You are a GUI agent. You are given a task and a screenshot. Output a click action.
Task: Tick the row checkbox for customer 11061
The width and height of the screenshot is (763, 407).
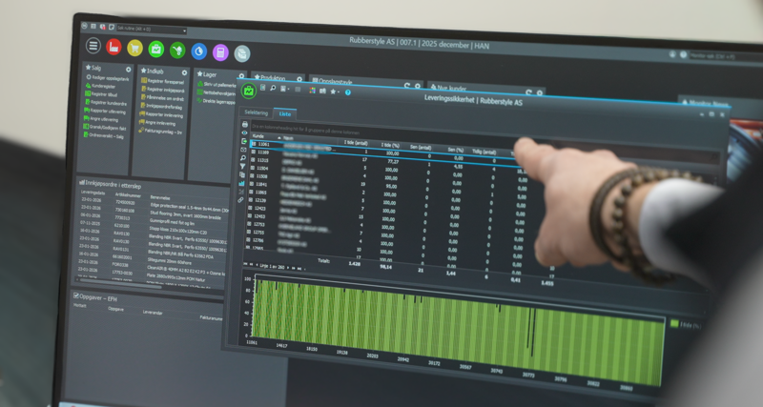[254, 145]
